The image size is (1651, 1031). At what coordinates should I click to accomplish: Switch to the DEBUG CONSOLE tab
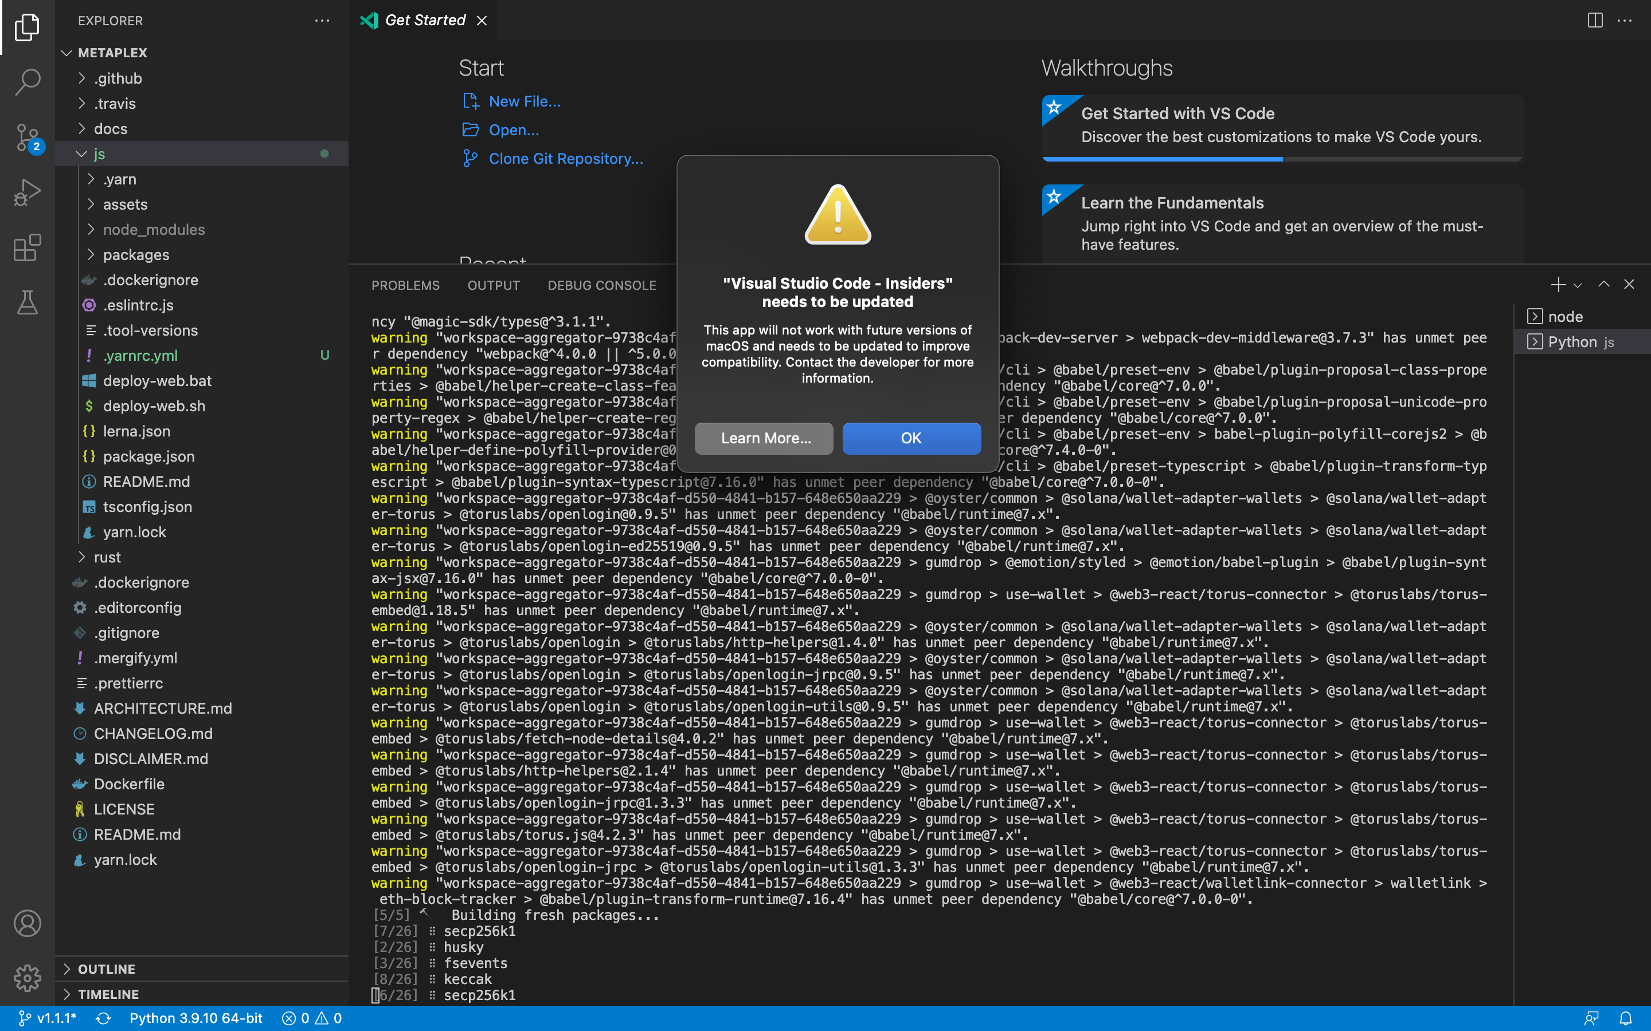click(x=602, y=285)
